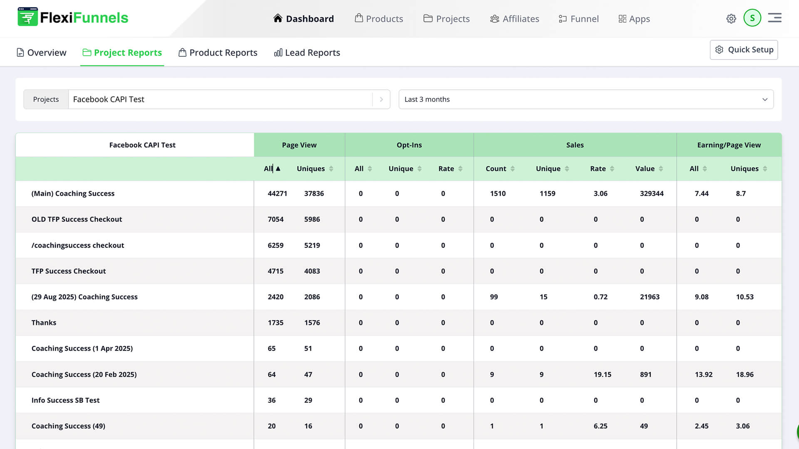Click the profile avatar circle
This screenshot has height=449, width=799.
pos(752,18)
